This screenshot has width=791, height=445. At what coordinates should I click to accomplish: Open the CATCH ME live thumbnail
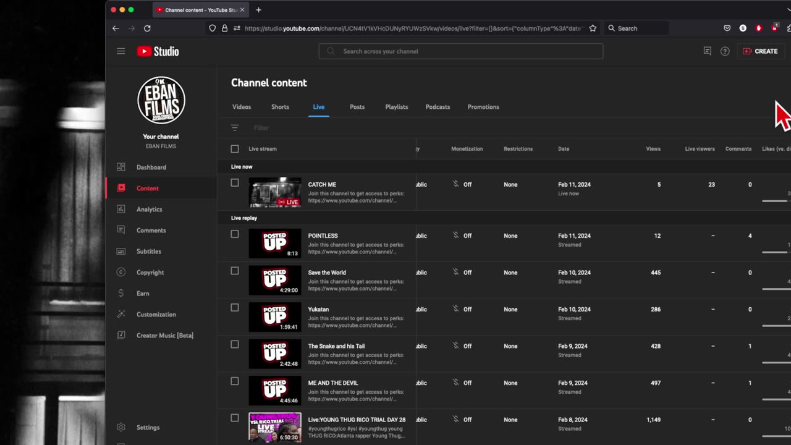click(x=275, y=192)
